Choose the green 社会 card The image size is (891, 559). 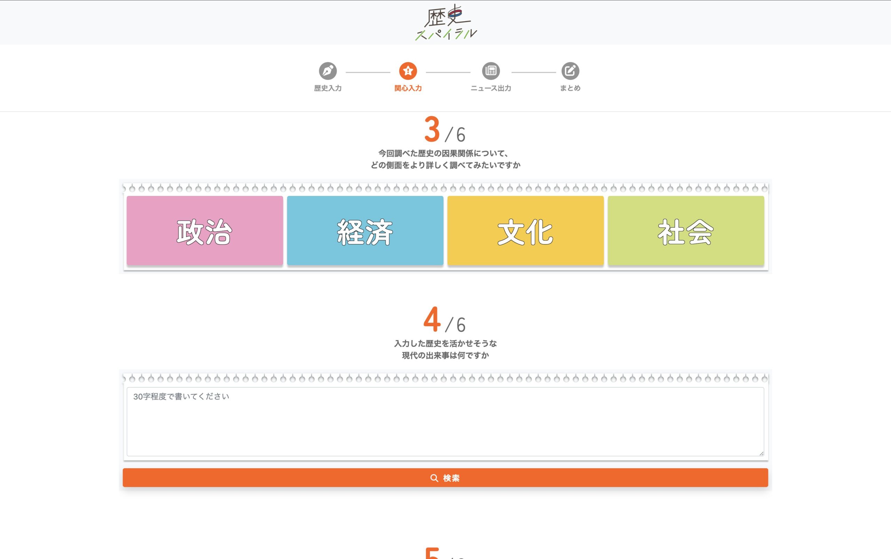(x=686, y=231)
